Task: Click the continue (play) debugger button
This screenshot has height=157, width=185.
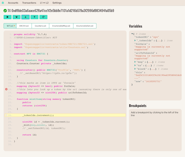Action: [7, 17]
